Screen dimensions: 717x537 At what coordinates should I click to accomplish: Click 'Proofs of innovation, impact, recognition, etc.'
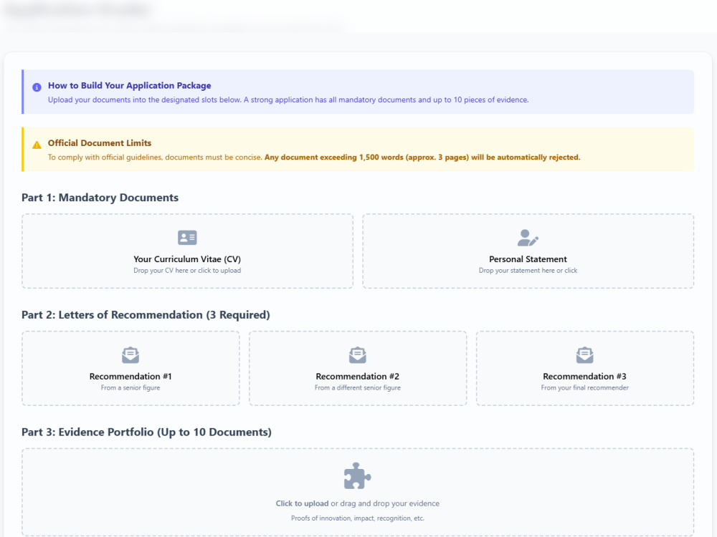pyautogui.click(x=358, y=518)
